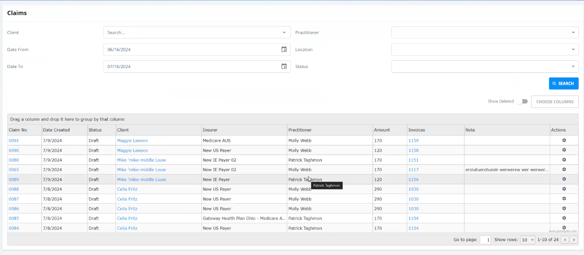Open actions gear for claim 0080
The image size is (584, 255).
564,160
